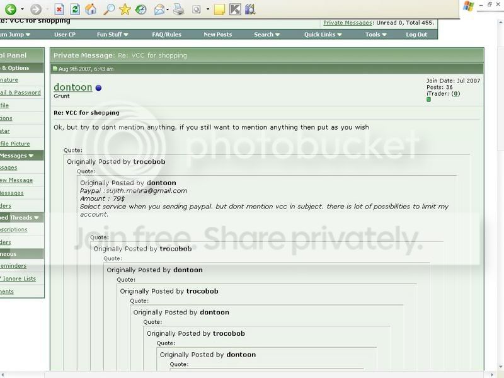Viewport: 504px width, 378px height.
Task: Click the 'Amount : 79$' text
Action: click(x=102, y=198)
